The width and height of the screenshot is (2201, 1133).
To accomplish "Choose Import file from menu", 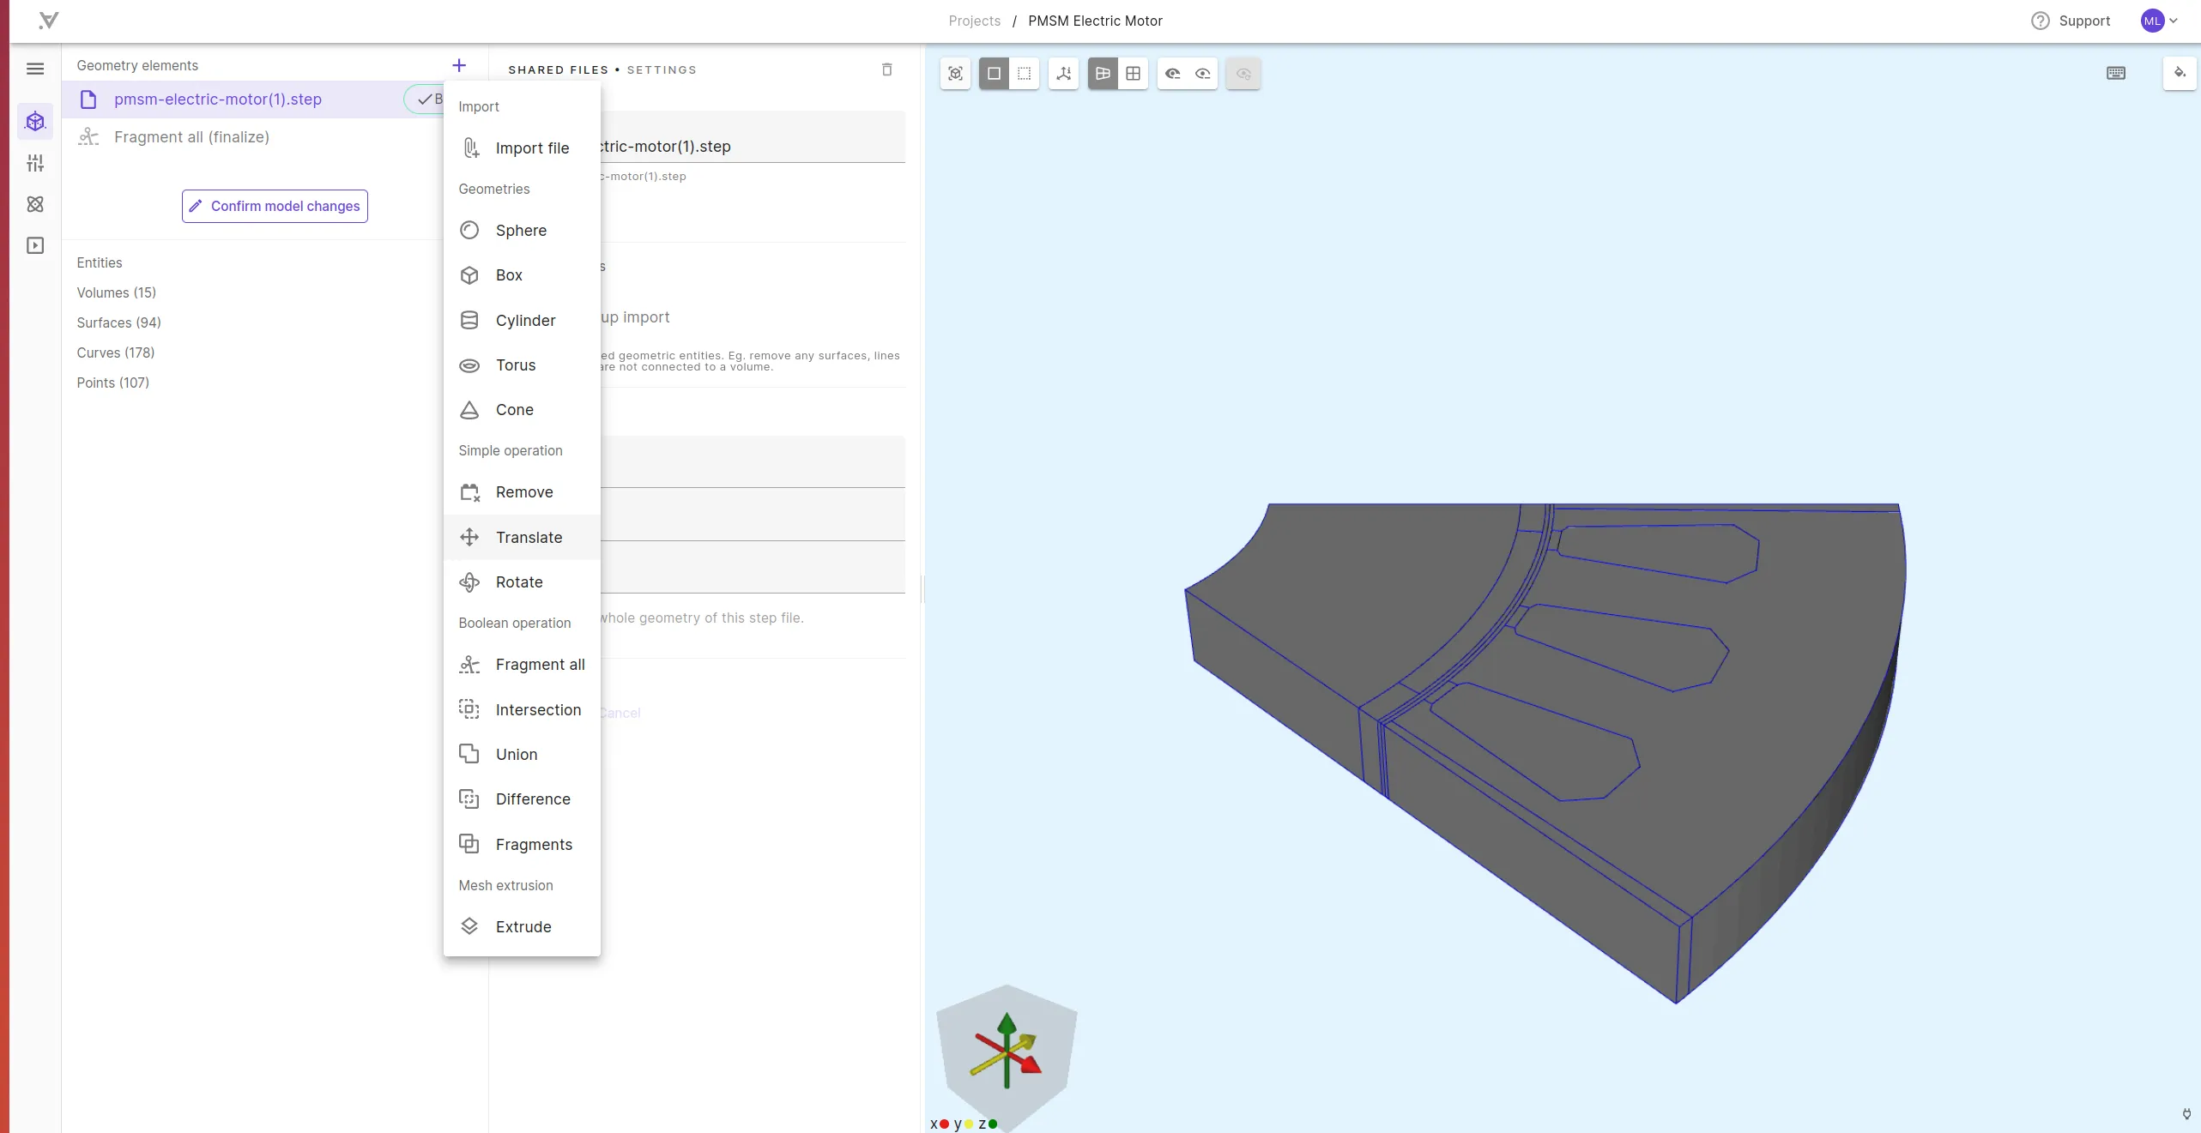I will (522, 148).
